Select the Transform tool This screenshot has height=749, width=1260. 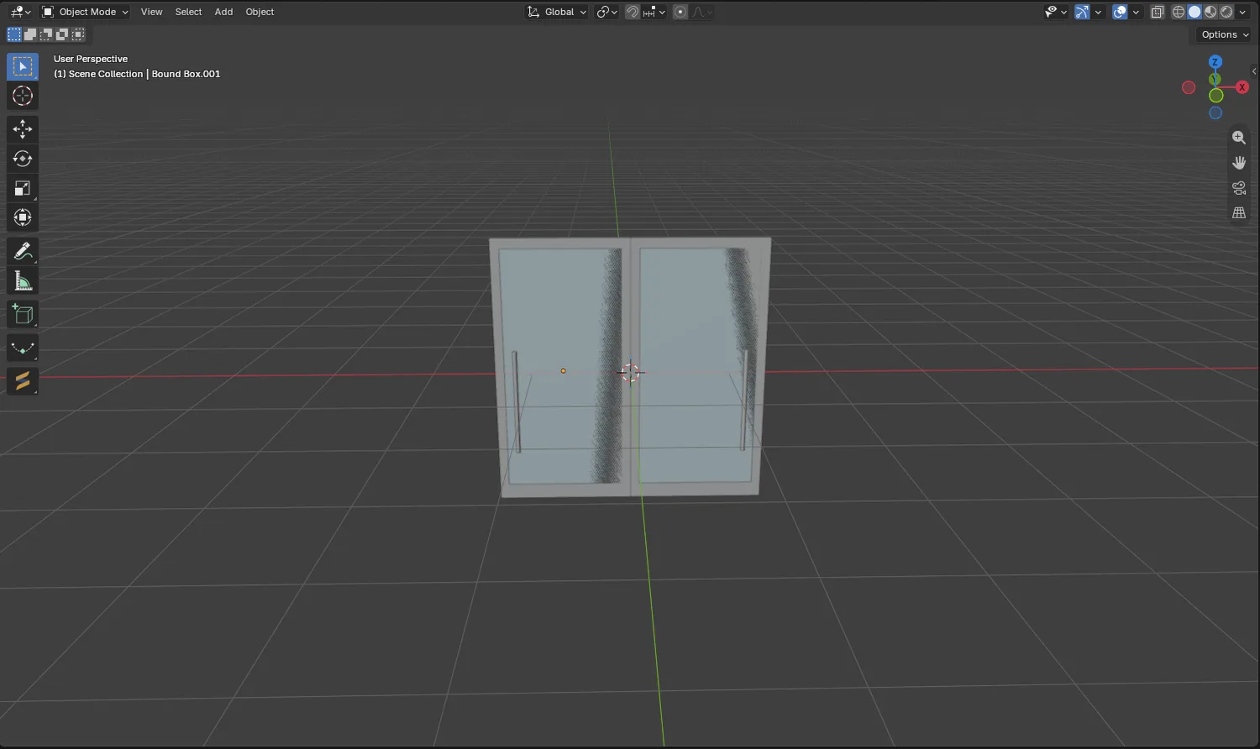(23, 217)
